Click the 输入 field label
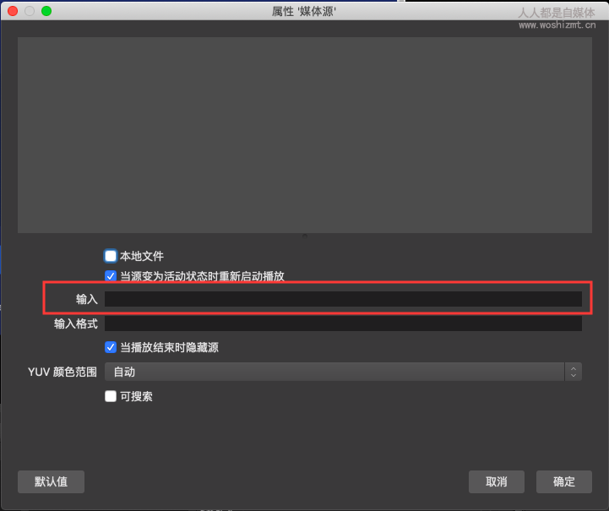609x511 pixels. coord(88,299)
